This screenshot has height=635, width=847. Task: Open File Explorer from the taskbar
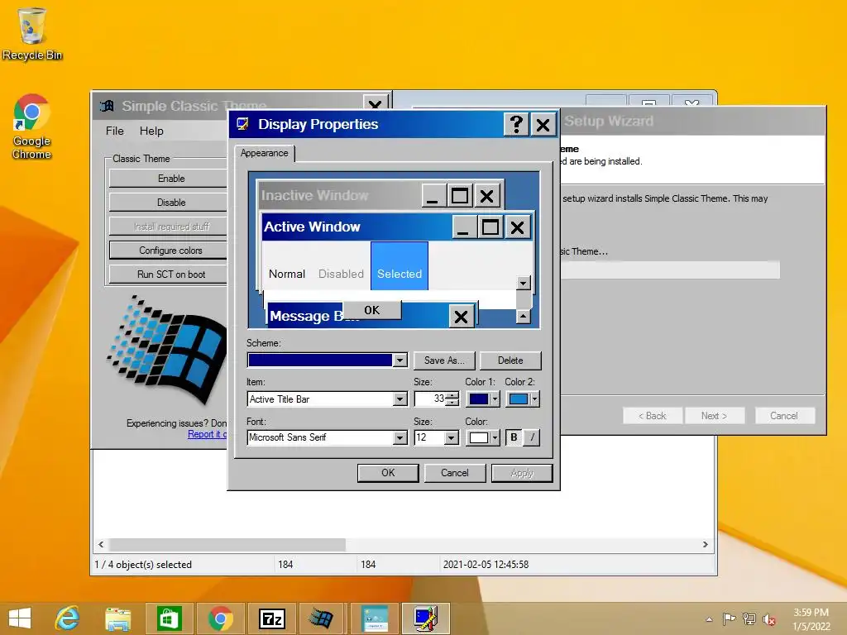117,618
